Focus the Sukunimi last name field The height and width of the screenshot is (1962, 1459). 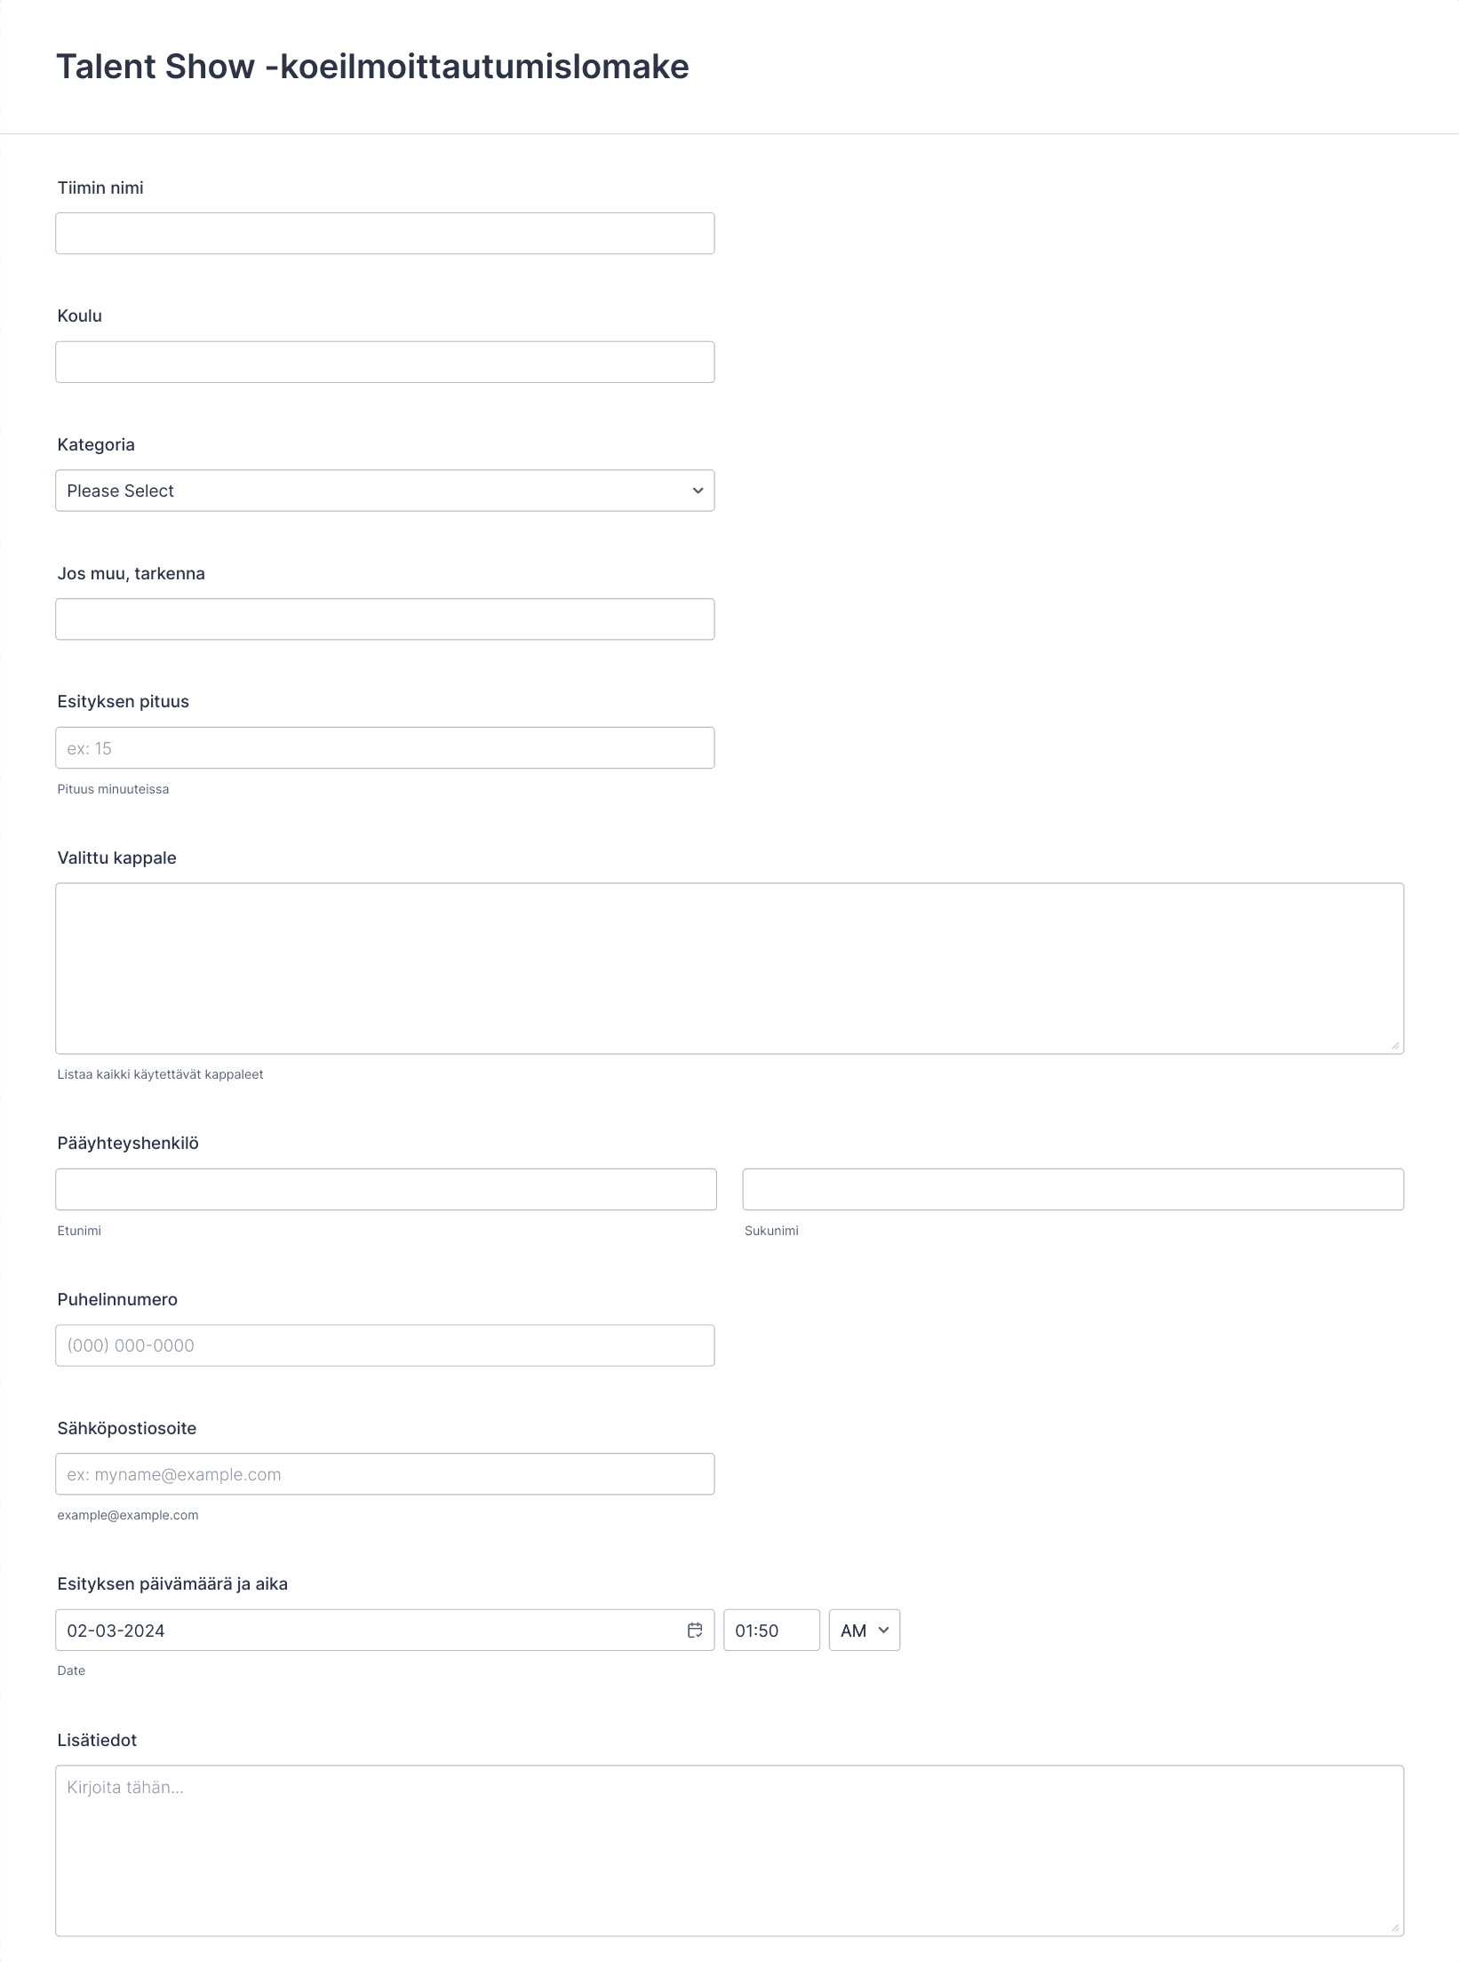click(1073, 1189)
